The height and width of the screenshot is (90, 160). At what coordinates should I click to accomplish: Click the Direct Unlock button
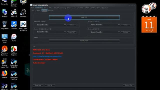click(x=84, y=41)
